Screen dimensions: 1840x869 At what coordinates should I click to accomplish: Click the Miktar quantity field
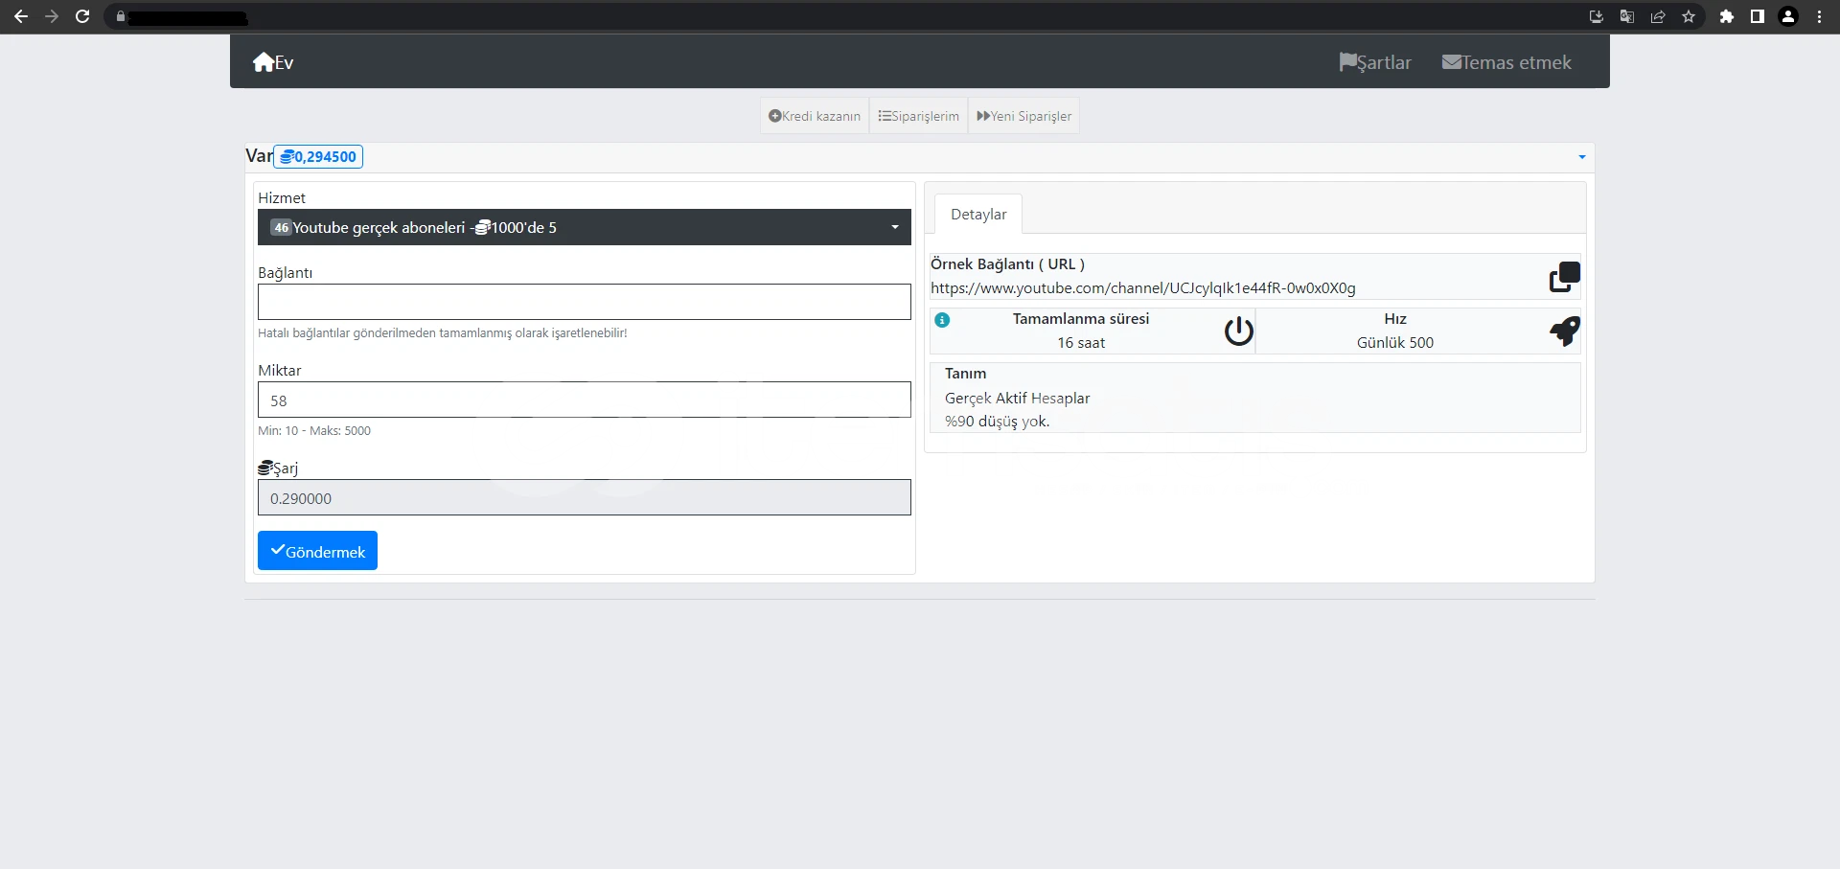[x=584, y=400]
